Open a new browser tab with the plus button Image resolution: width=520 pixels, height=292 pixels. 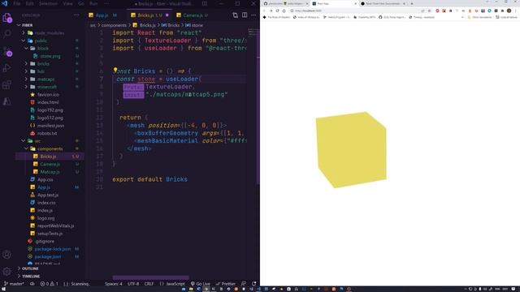[412, 3]
